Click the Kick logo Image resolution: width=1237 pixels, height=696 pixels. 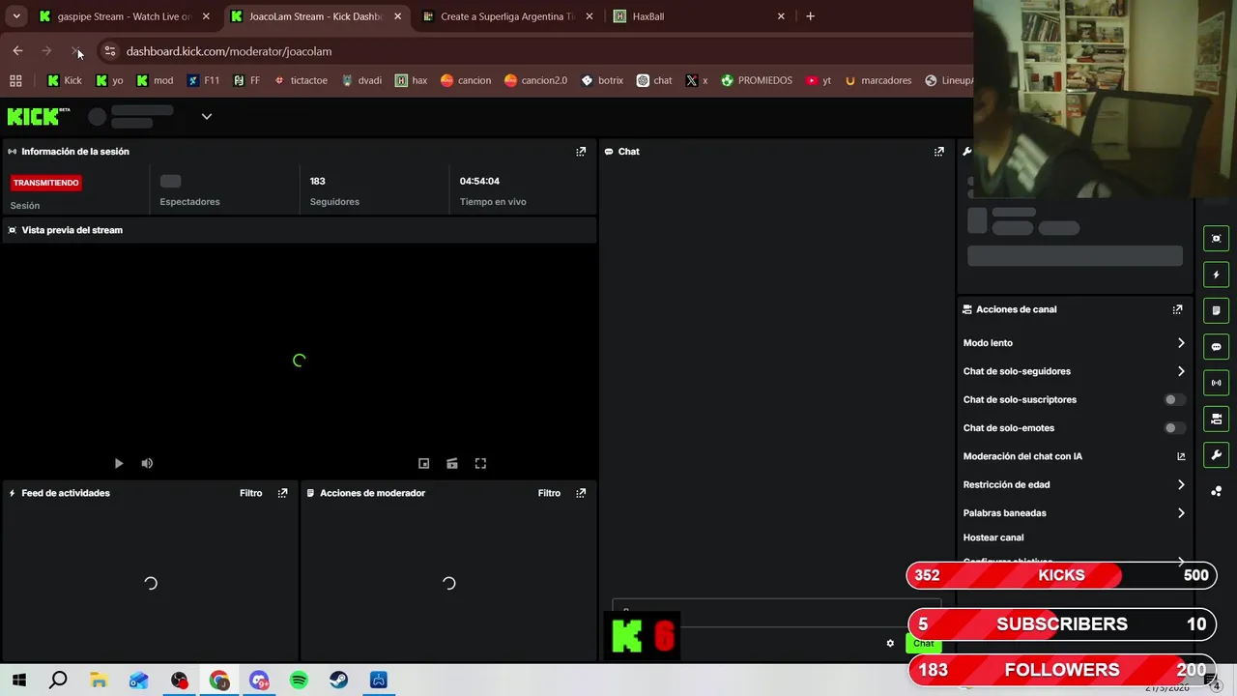click(x=39, y=117)
